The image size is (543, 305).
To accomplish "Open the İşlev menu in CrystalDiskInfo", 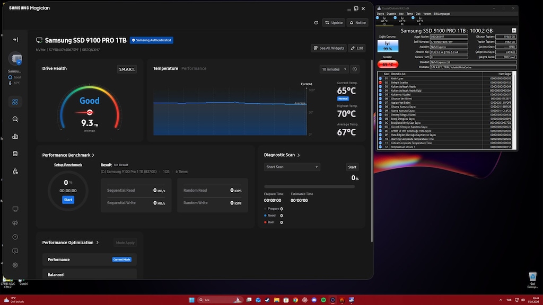I will point(401,14).
